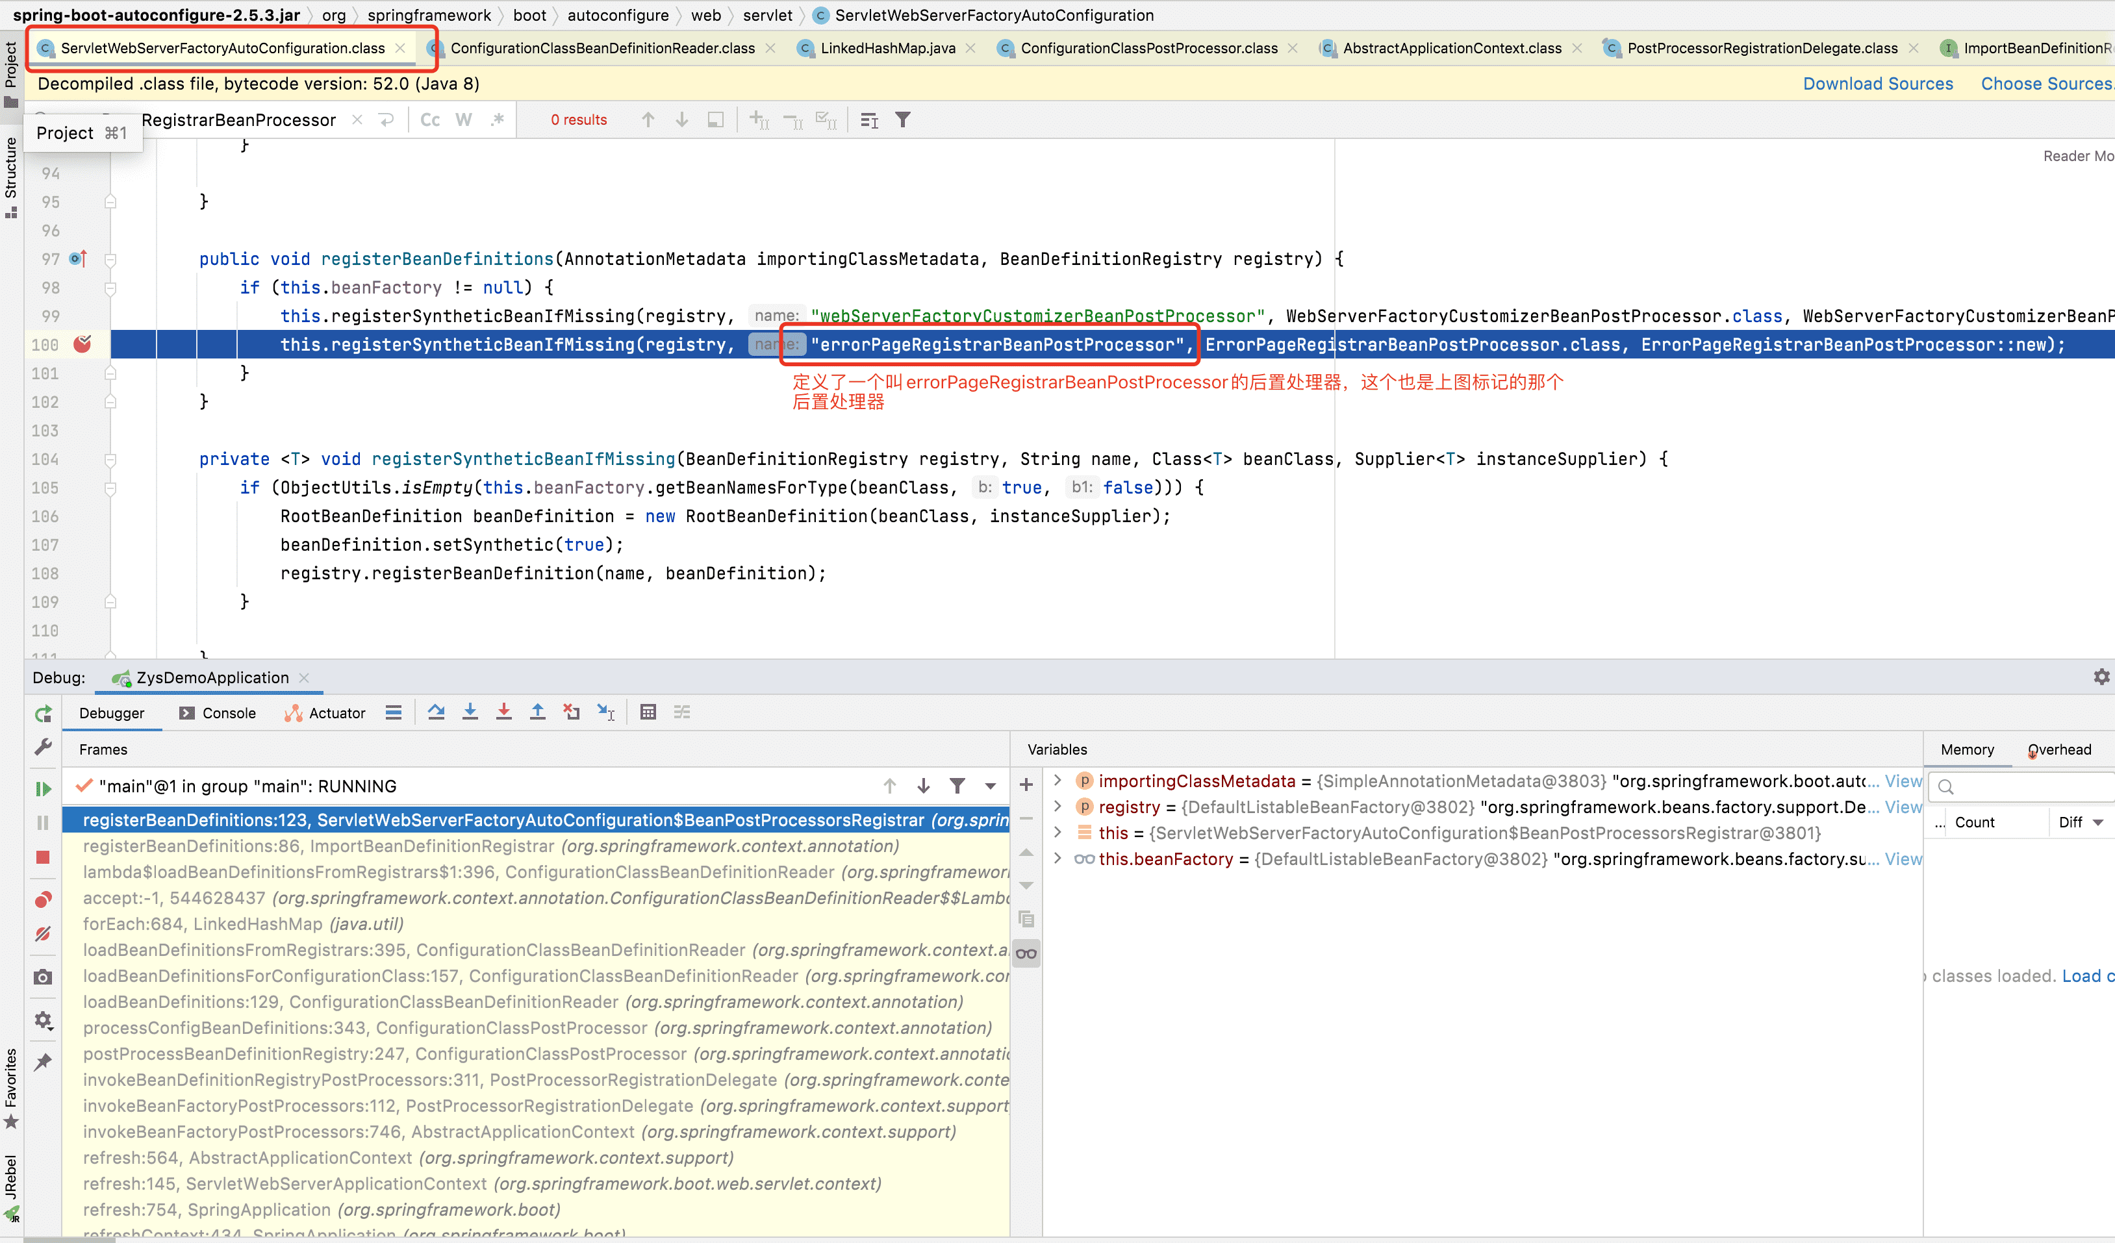Click the Step Into icon
The image size is (2115, 1243).
pyautogui.click(x=470, y=712)
